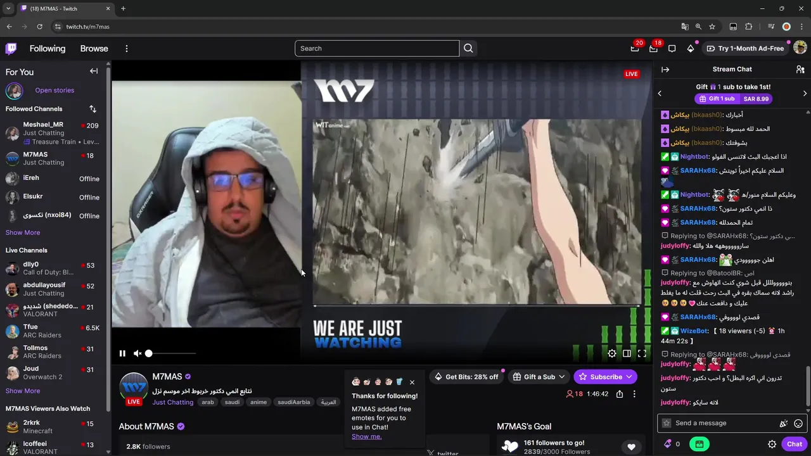Open the three-dot more menu in top navigation
Viewport: 811px width, 456px height.
(x=127, y=49)
